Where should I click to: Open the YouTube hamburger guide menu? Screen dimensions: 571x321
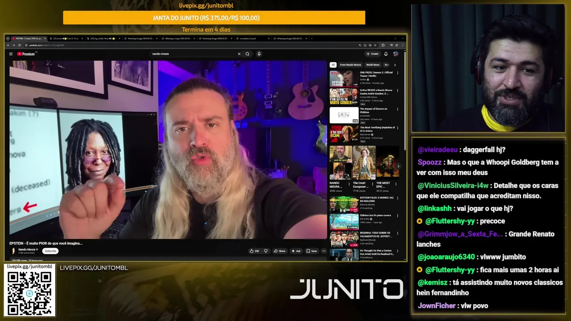[x=11, y=54]
